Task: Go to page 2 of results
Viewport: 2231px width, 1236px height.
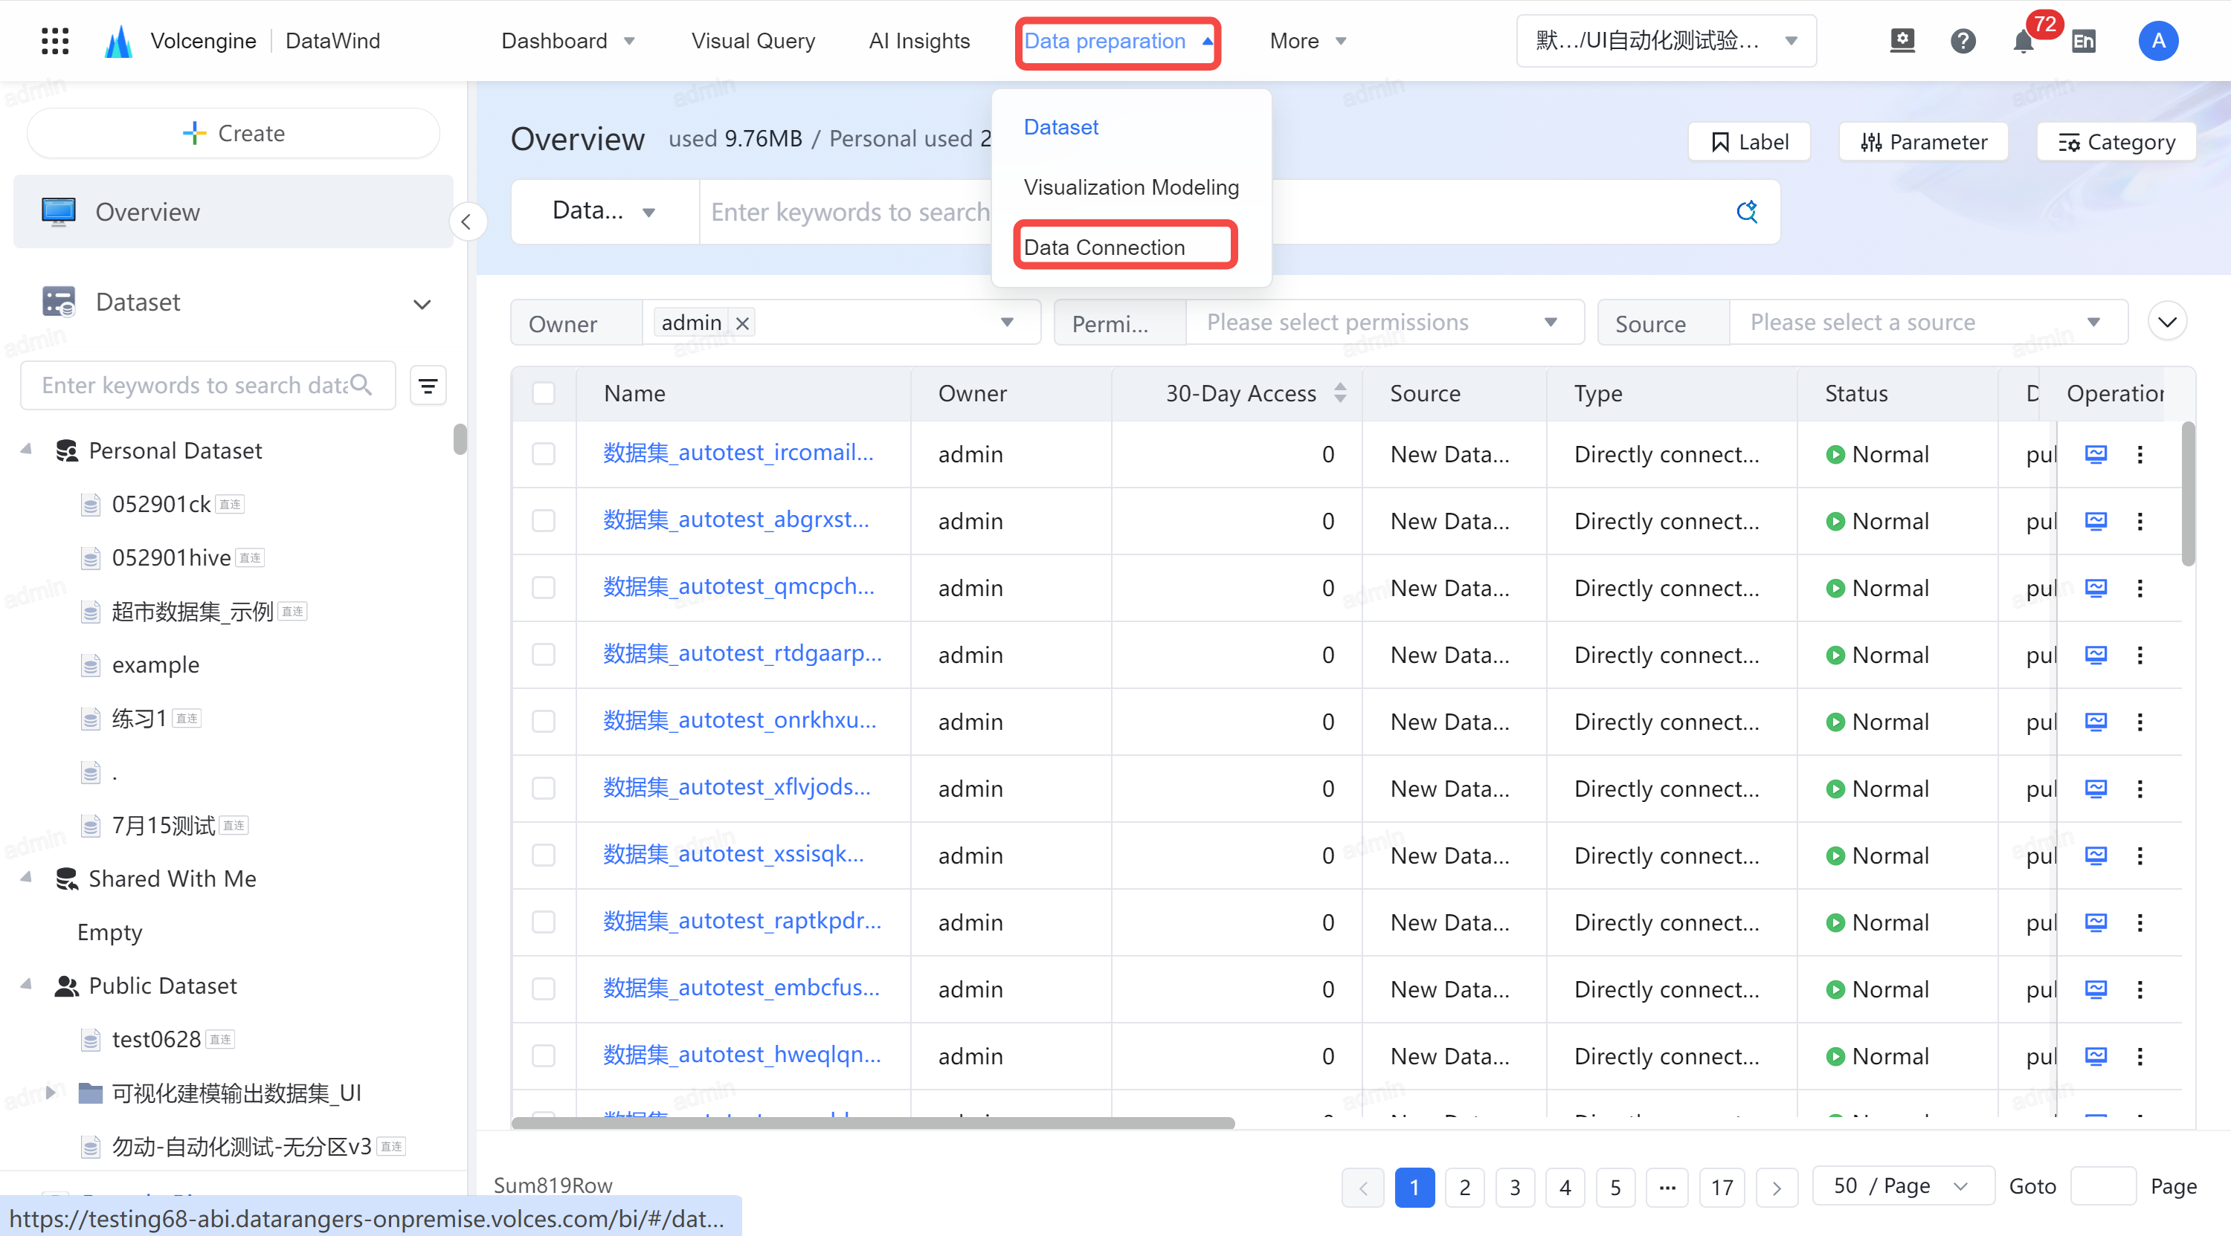Action: tap(1464, 1187)
